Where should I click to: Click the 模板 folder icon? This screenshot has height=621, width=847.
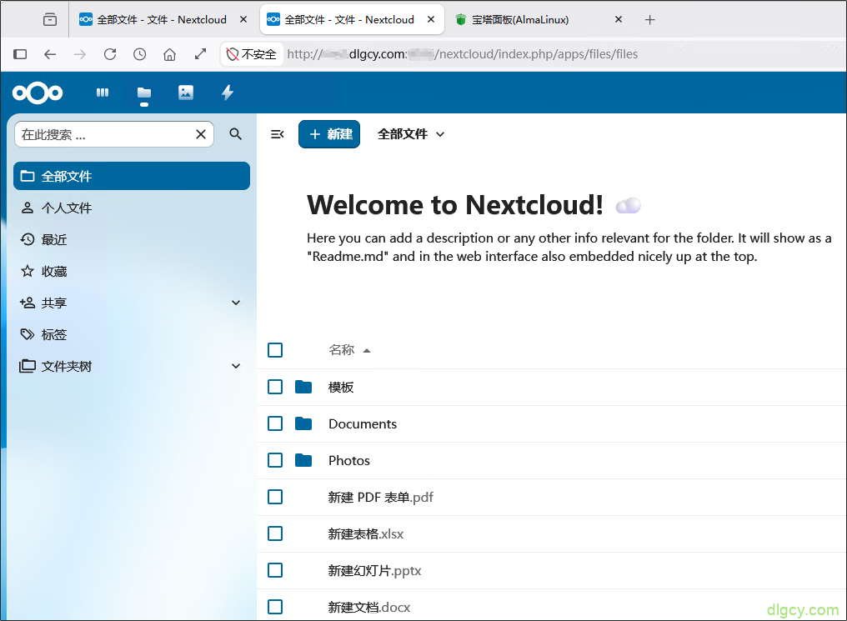(303, 387)
